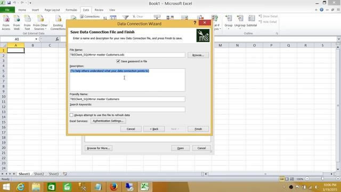Open File Explorer from taskbar
The height and width of the screenshot is (192, 341).
click(36, 187)
